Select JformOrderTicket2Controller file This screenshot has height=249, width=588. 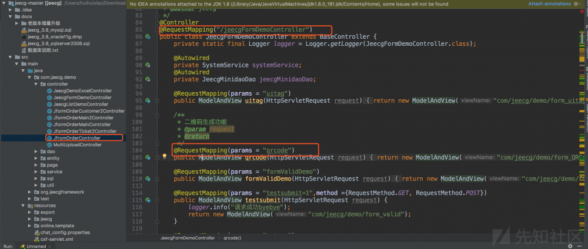(85, 131)
